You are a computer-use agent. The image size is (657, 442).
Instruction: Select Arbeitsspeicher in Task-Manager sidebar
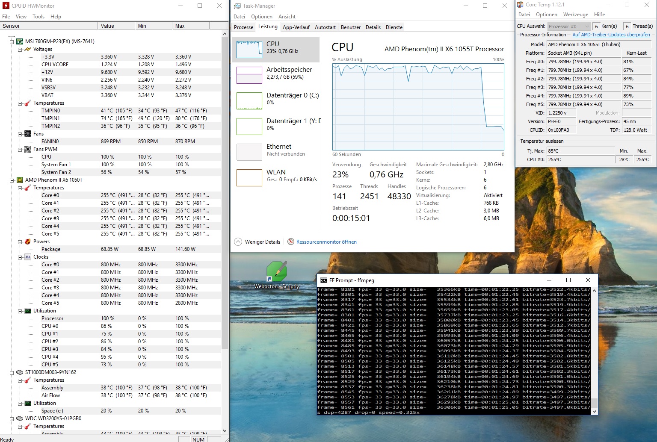tap(276, 75)
